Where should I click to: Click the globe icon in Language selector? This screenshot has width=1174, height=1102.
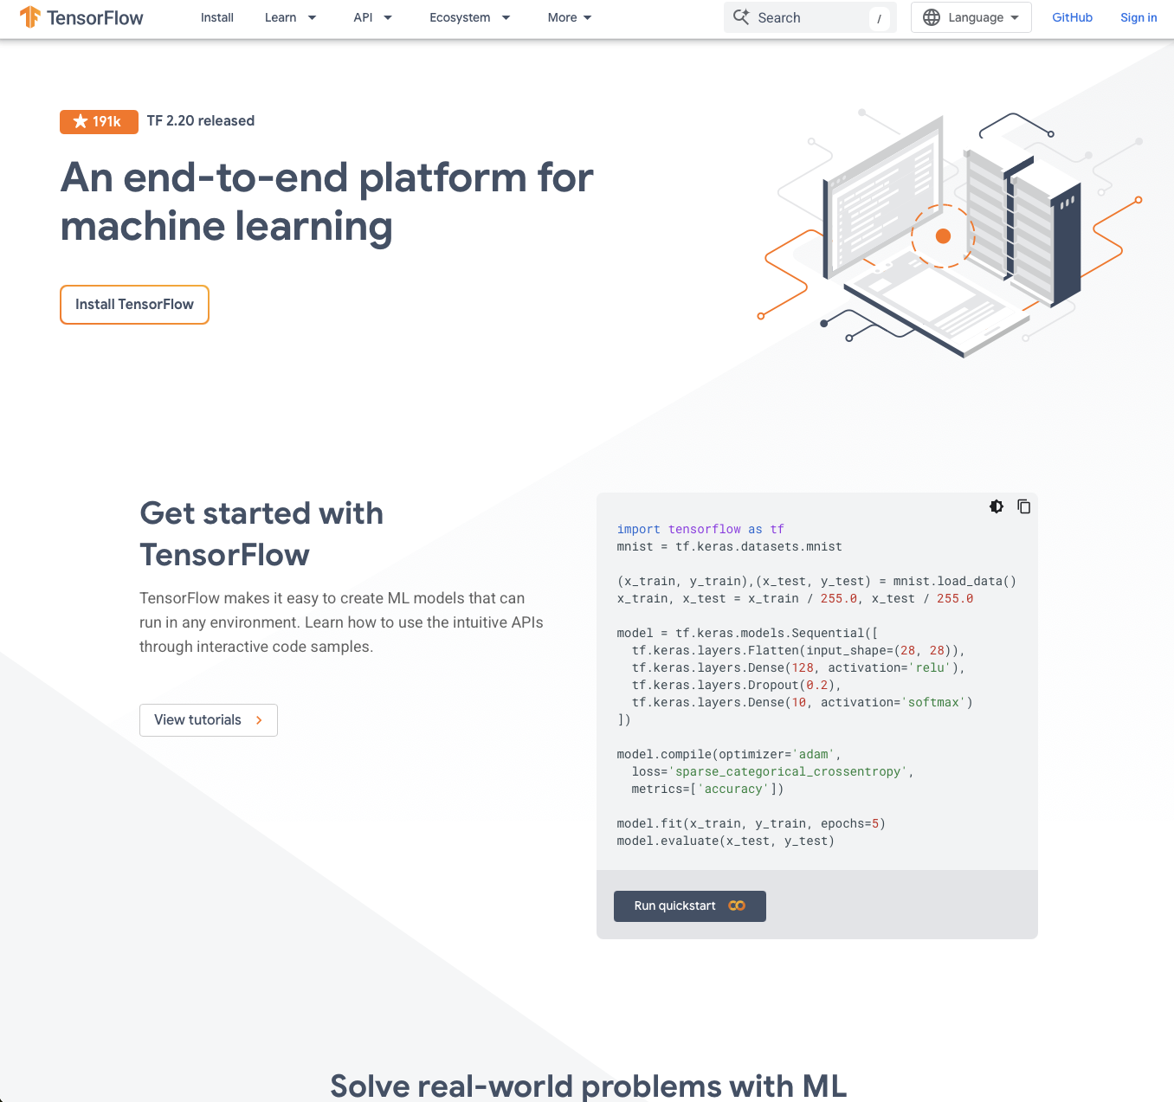[x=932, y=17]
